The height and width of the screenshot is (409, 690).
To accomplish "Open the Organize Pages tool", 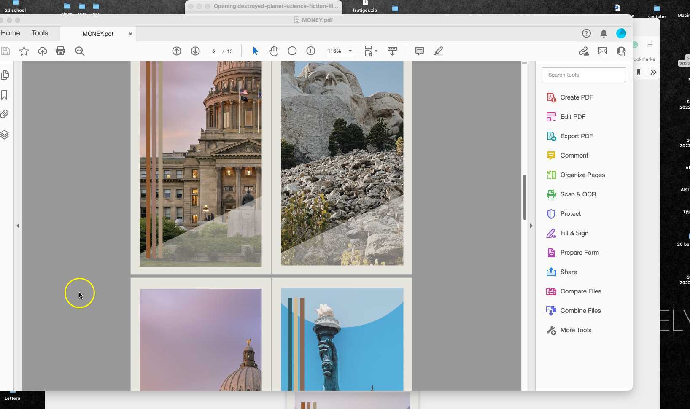I will point(582,175).
